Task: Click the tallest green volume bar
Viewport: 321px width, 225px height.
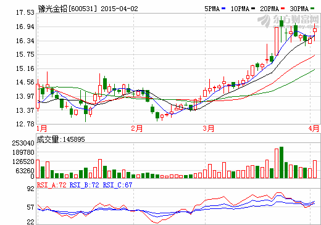Action: click(281, 162)
